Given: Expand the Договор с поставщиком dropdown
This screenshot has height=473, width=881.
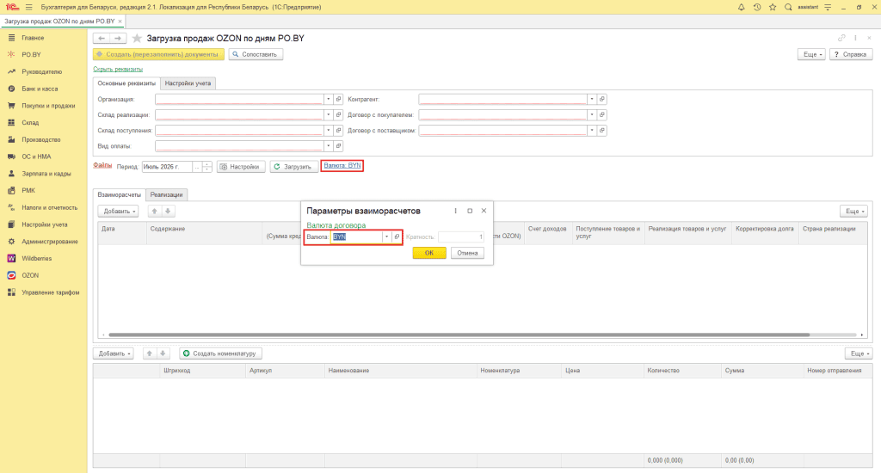Looking at the screenshot, I should [592, 131].
